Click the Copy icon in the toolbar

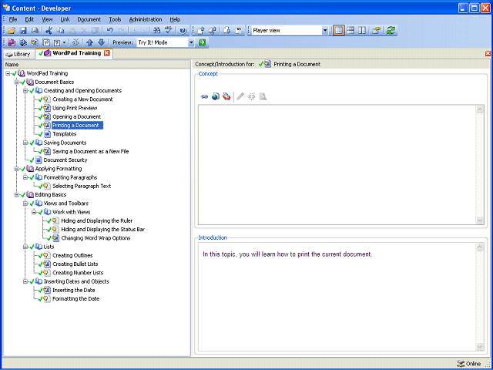(60, 31)
